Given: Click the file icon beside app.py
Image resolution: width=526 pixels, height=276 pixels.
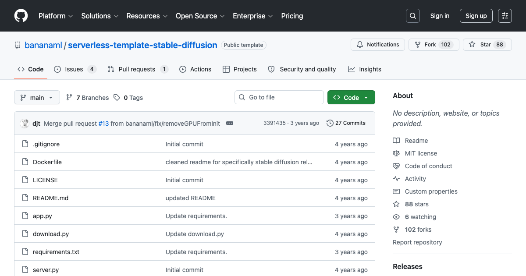Looking at the screenshot, I should tap(25, 216).
